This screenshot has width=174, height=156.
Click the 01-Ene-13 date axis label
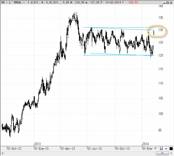[x=41, y=149]
